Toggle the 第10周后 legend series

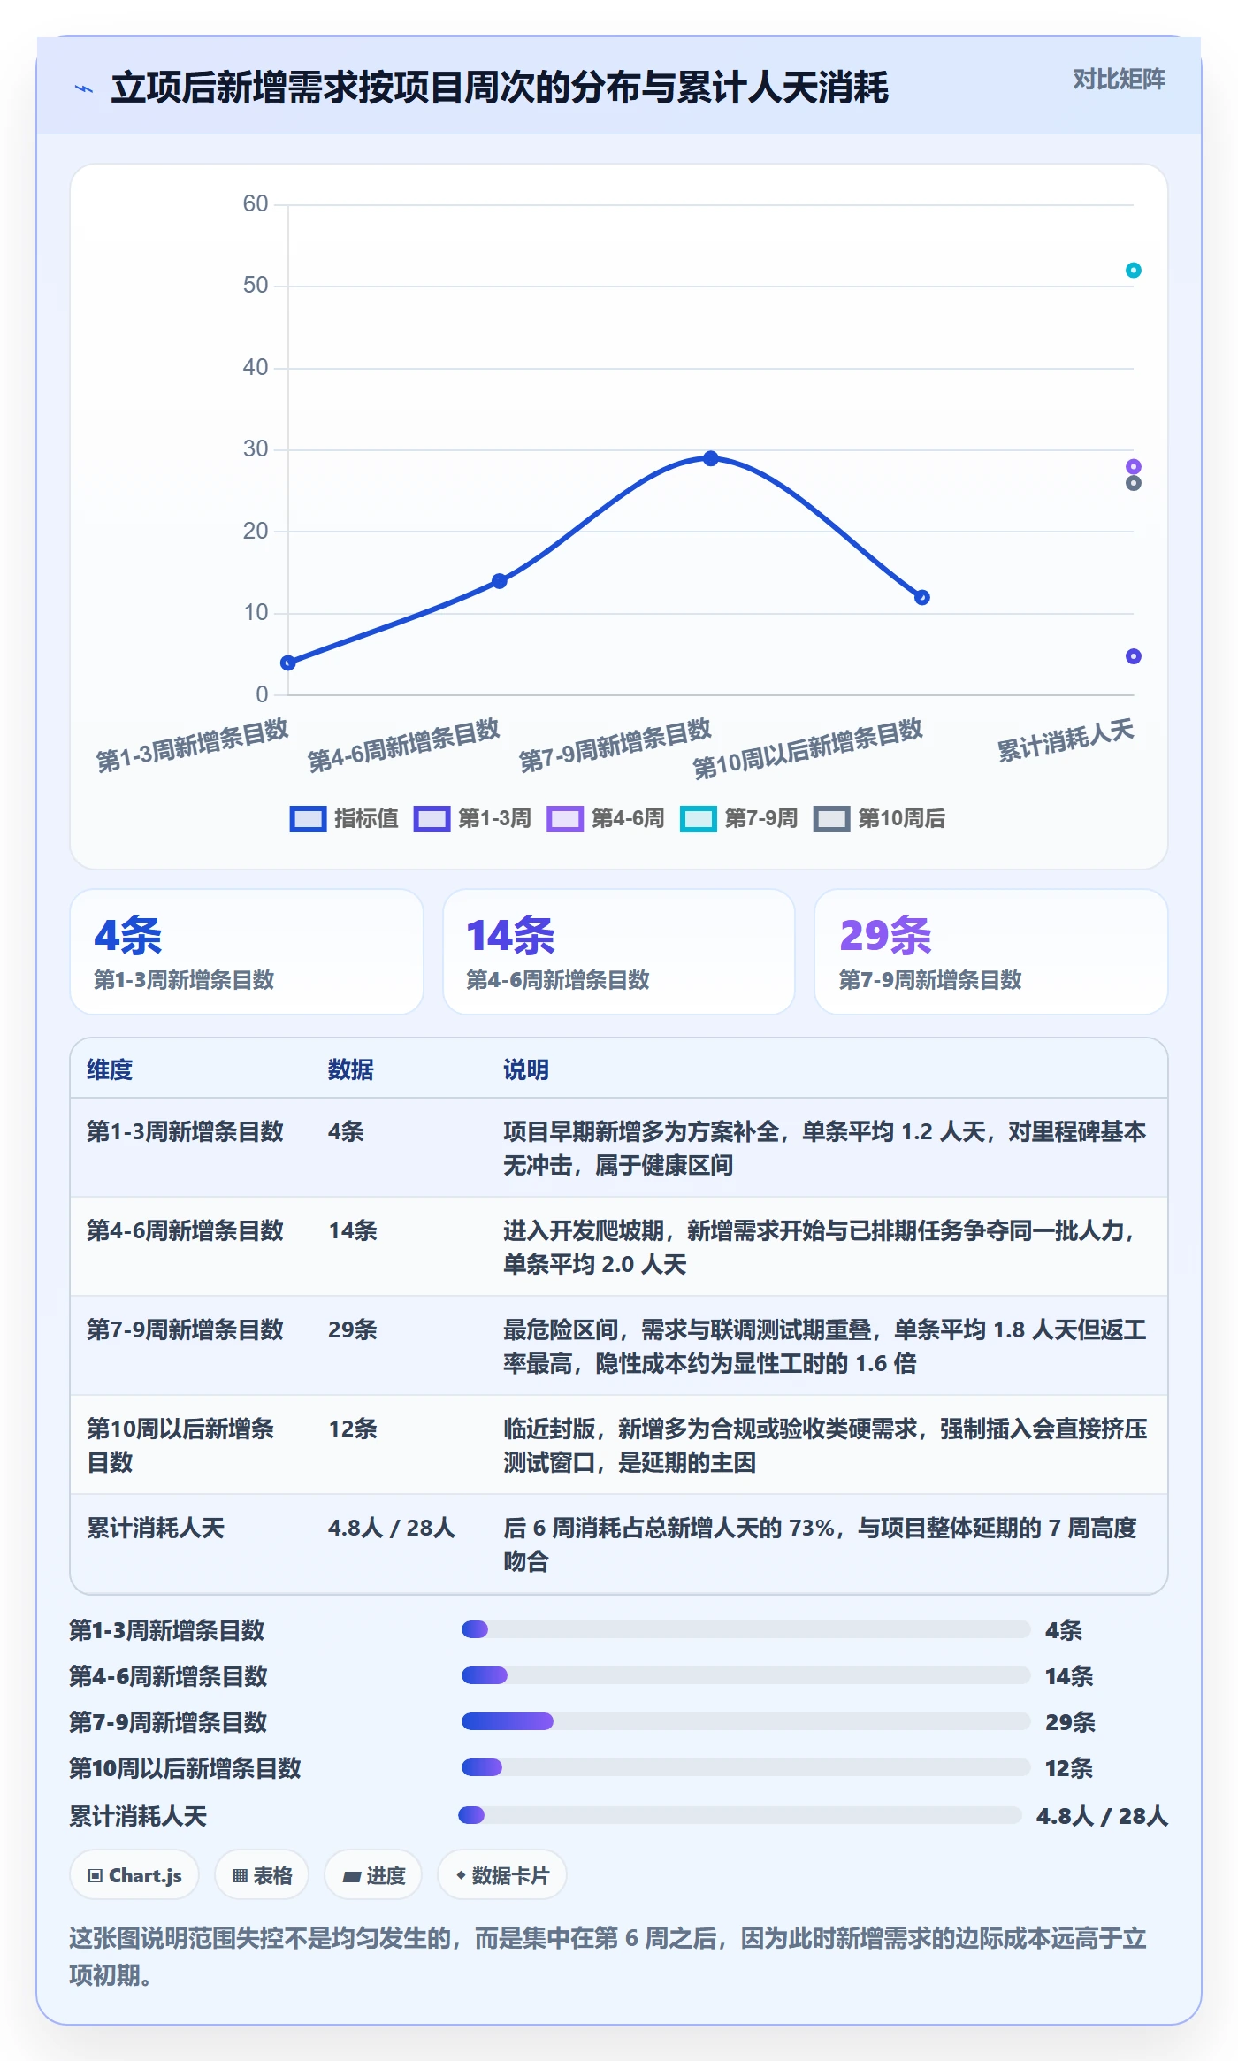click(880, 818)
